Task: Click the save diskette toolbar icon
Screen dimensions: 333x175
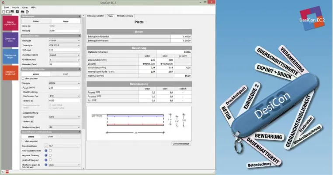Action: (x=12, y=12)
